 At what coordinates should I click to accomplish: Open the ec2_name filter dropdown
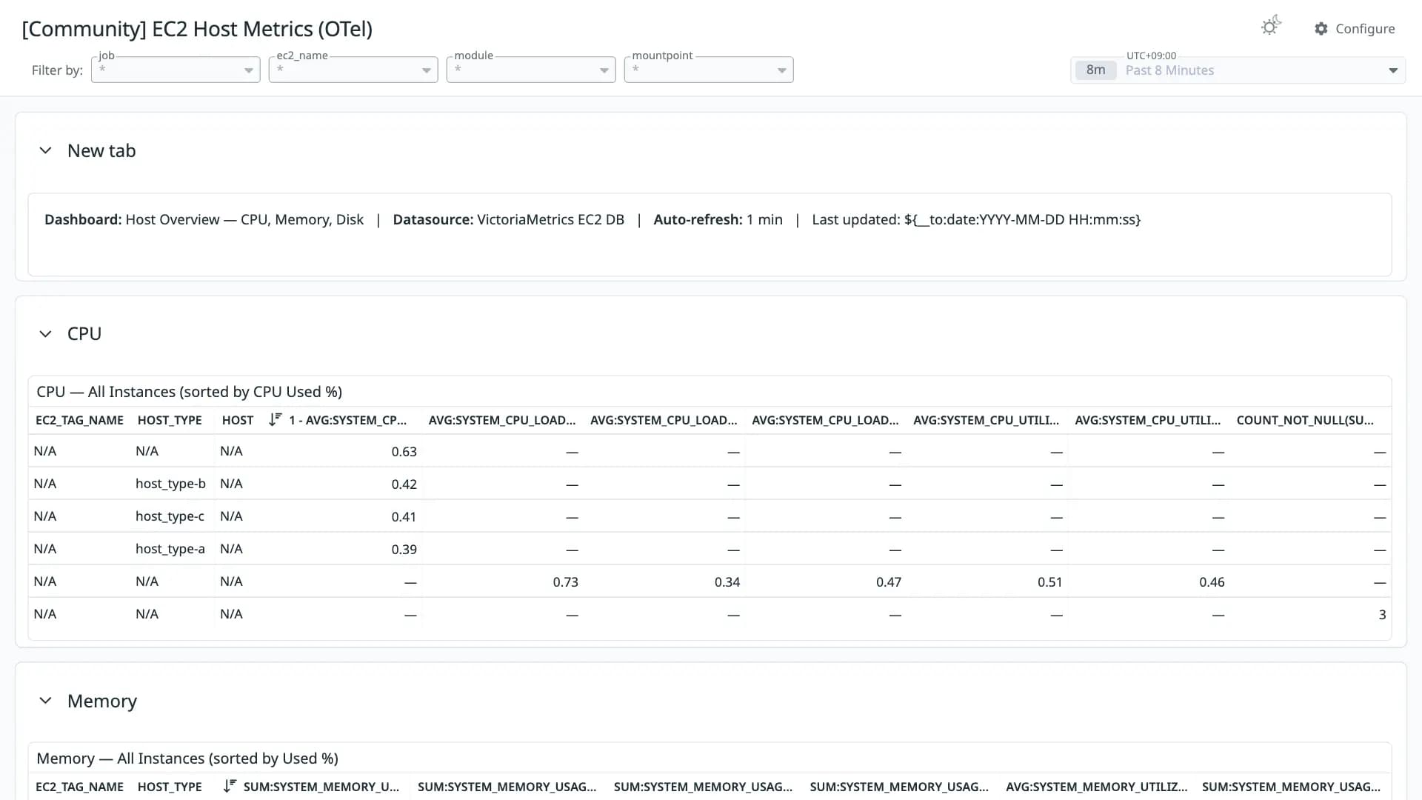pyautogui.click(x=353, y=70)
